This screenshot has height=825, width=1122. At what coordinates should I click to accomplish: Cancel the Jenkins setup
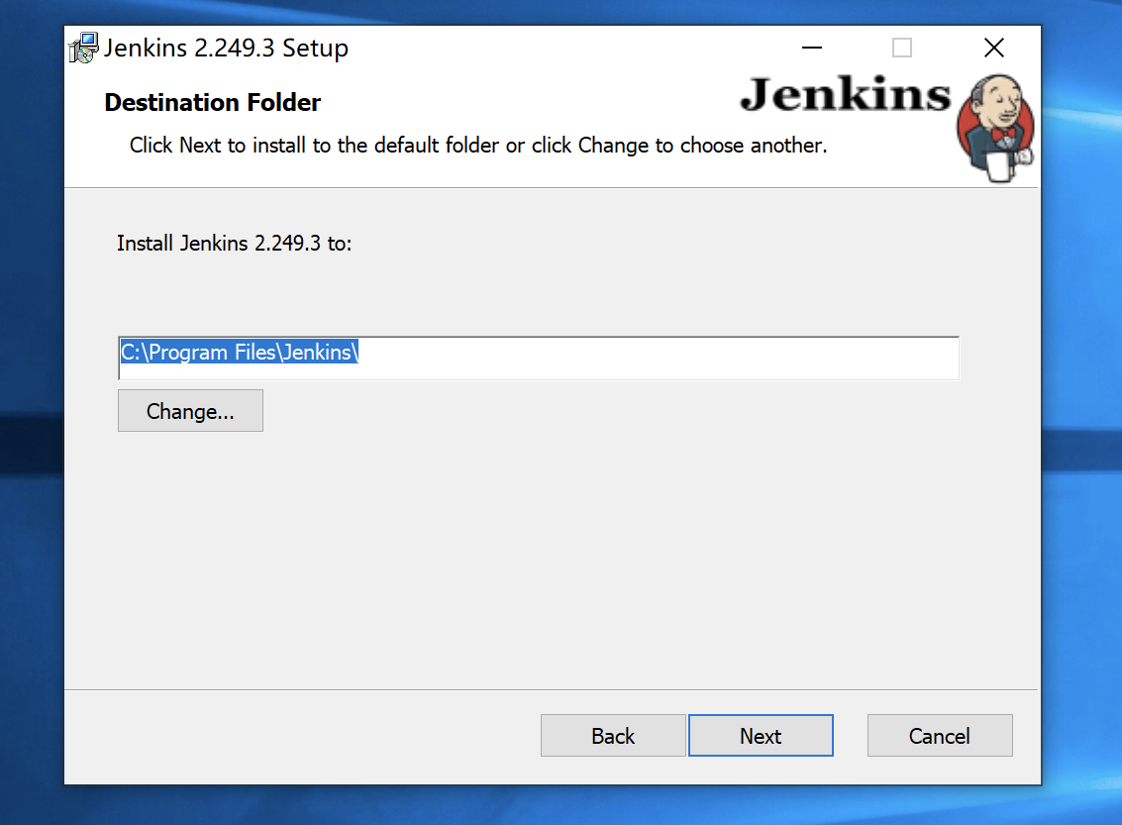tap(940, 736)
